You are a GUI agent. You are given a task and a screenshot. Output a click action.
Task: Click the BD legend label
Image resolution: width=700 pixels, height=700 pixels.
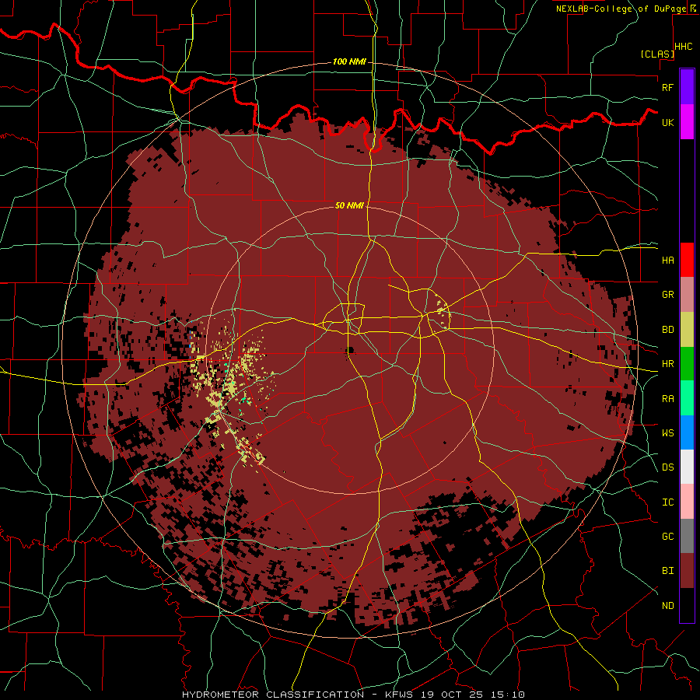click(667, 330)
